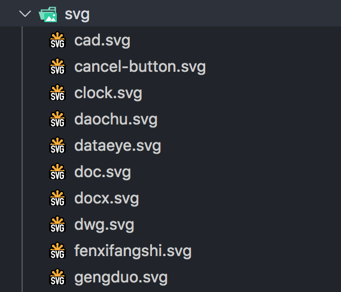The image size is (341, 292).
Task: Select the svg folder label
Action: tap(77, 15)
